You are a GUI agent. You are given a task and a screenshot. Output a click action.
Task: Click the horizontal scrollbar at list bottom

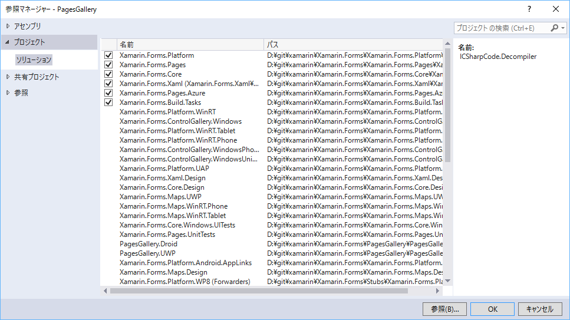259,291
